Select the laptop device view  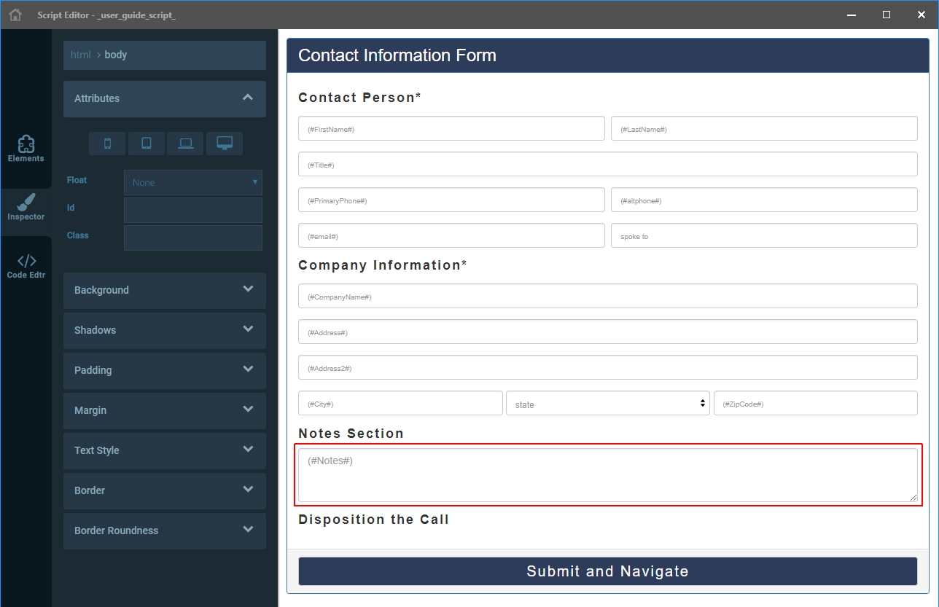click(x=185, y=144)
